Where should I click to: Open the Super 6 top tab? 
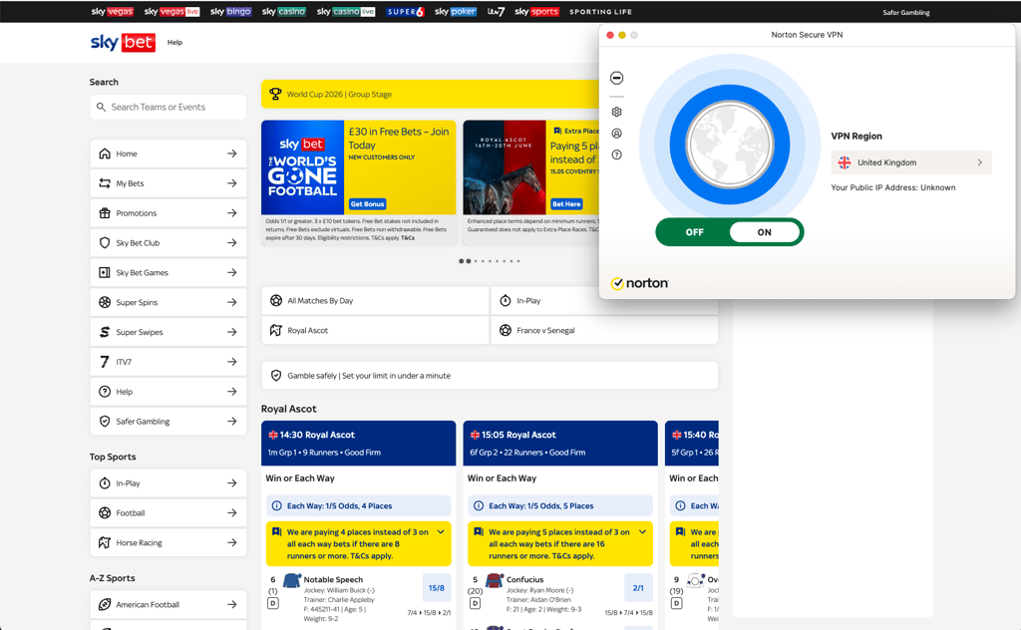pyautogui.click(x=405, y=11)
